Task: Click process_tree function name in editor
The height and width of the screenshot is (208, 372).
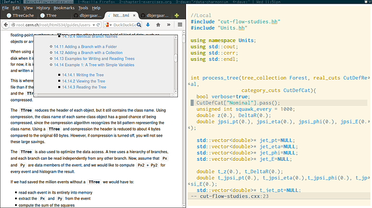Action: tap(221, 78)
